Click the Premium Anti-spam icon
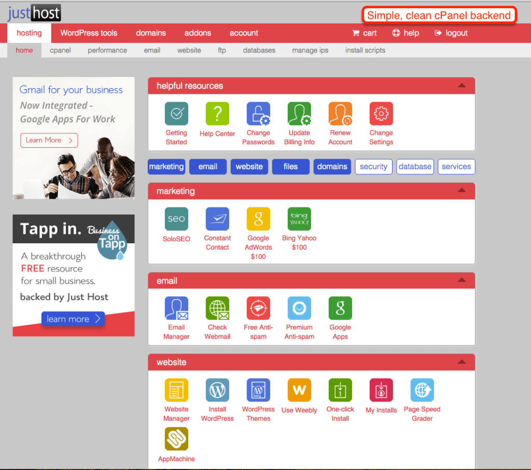 click(299, 308)
